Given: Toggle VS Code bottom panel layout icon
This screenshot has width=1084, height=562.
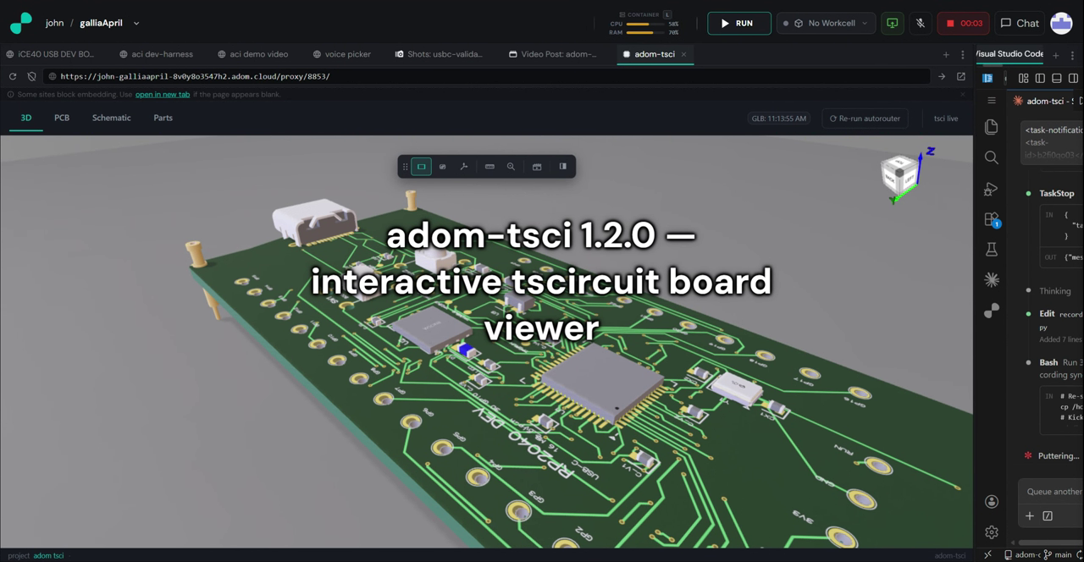Looking at the screenshot, I should 1057,78.
